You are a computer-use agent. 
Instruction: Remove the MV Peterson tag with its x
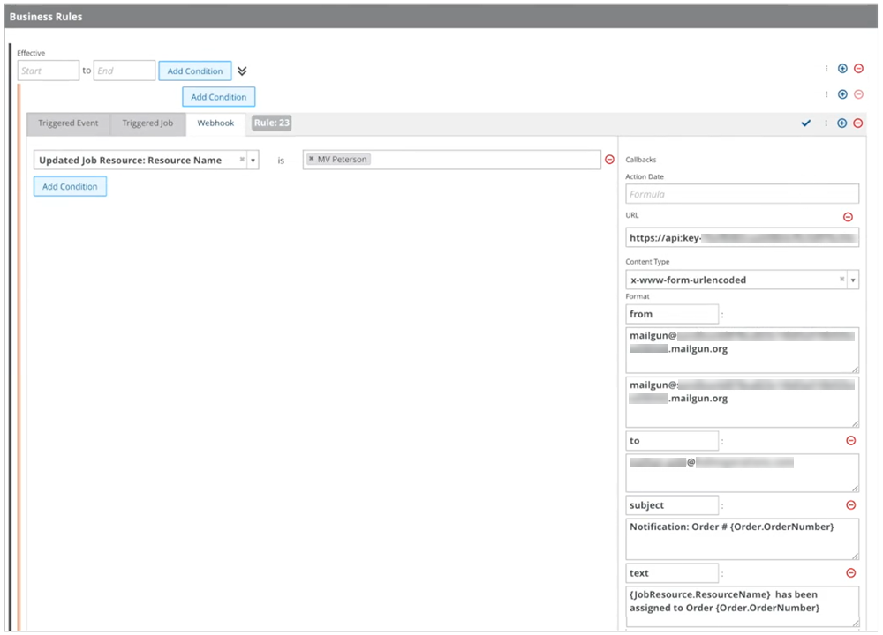[x=312, y=159]
